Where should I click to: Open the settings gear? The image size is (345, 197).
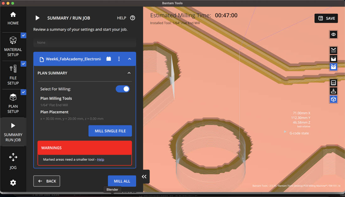click(x=13, y=183)
